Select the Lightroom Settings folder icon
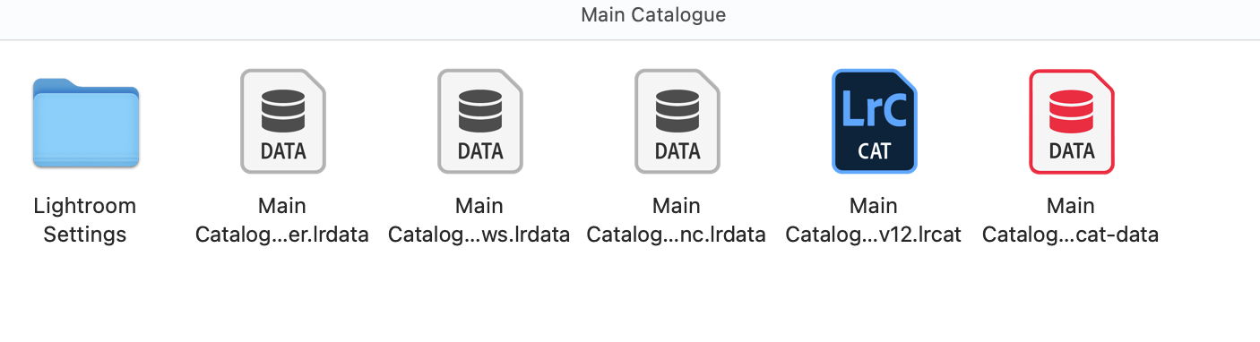1260x342 pixels. click(x=85, y=123)
